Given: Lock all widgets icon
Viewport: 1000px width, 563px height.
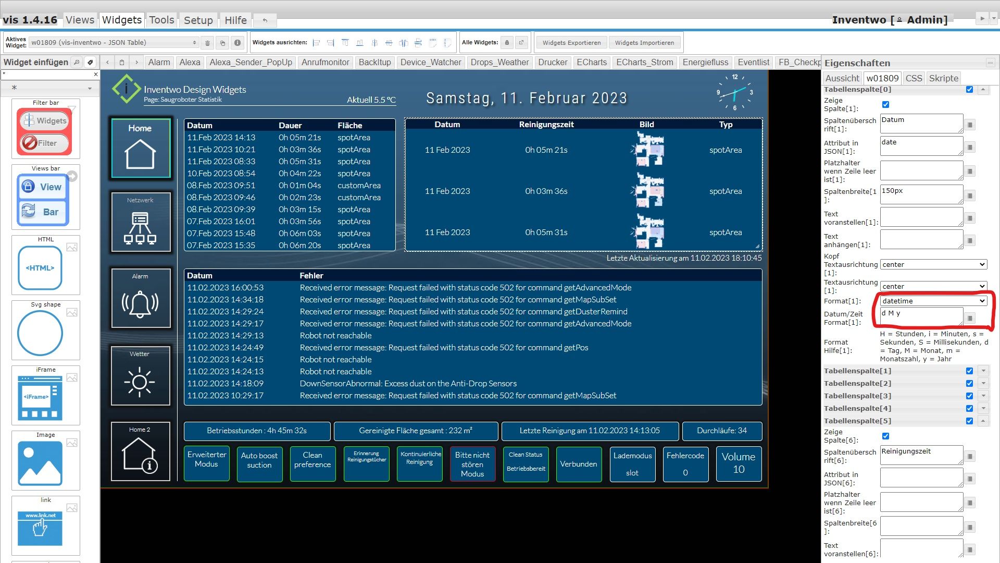Looking at the screenshot, I should click(x=507, y=43).
